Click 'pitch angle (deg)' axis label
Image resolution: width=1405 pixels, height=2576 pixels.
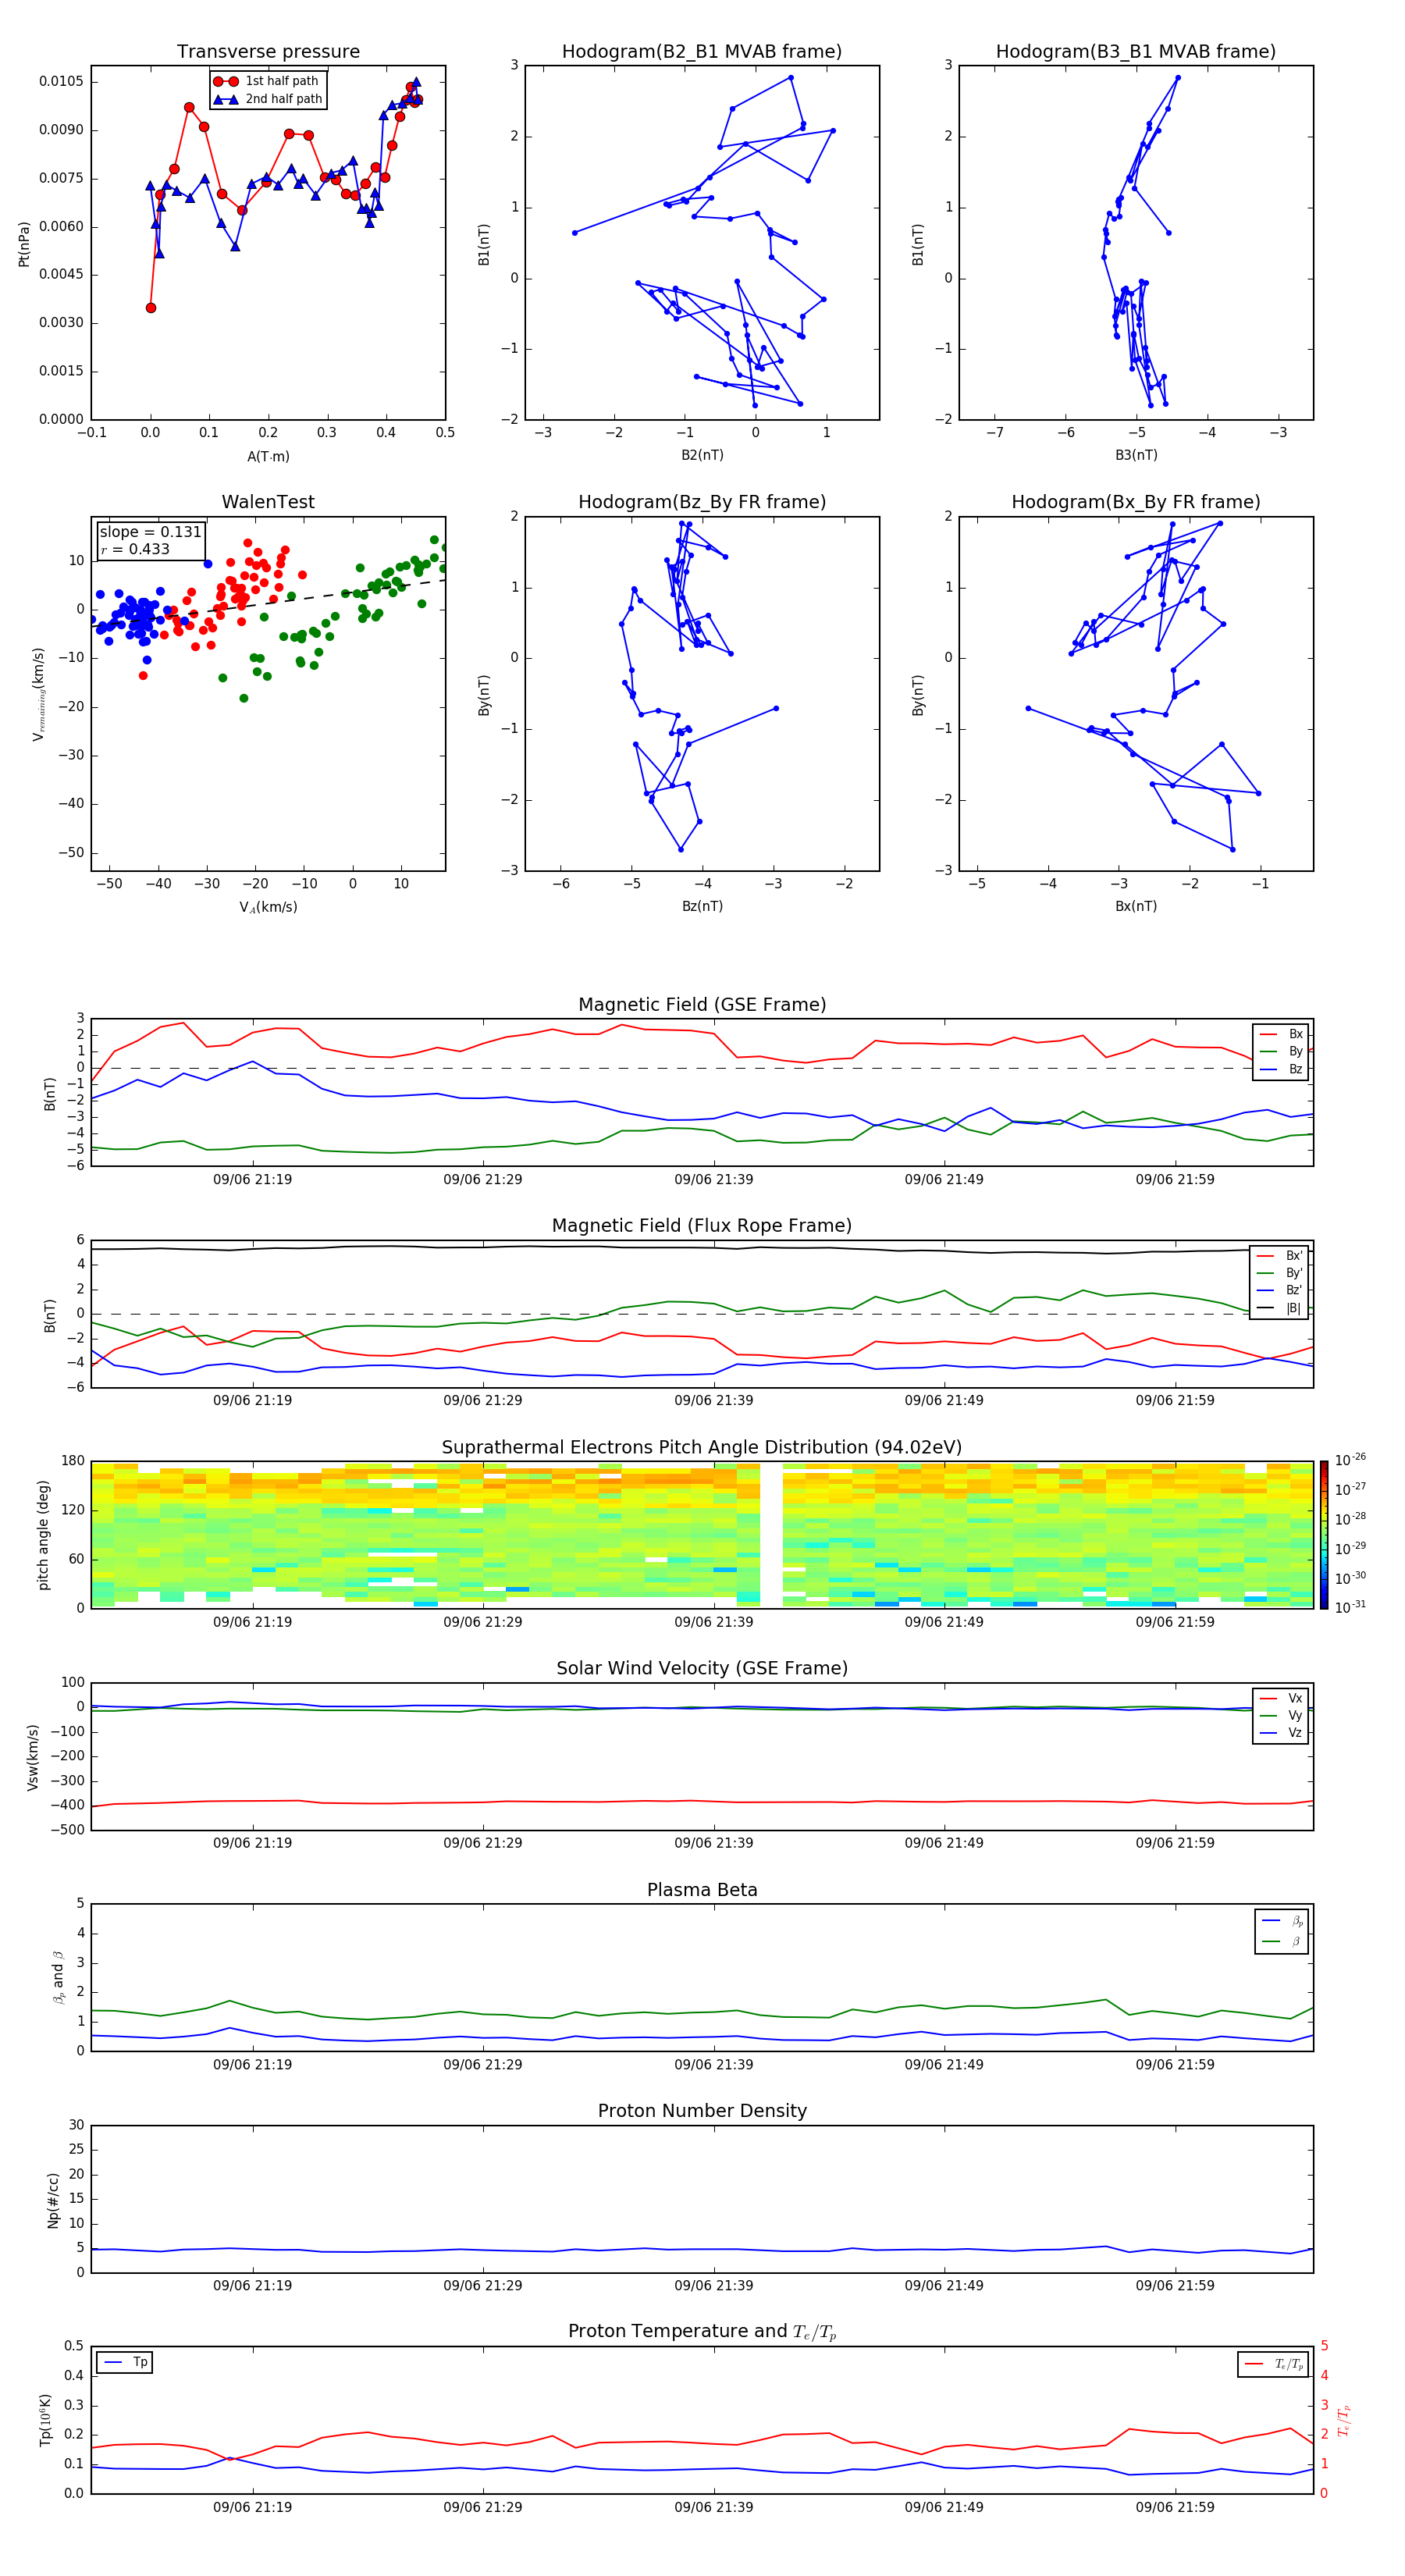click(x=43, y=1535)
